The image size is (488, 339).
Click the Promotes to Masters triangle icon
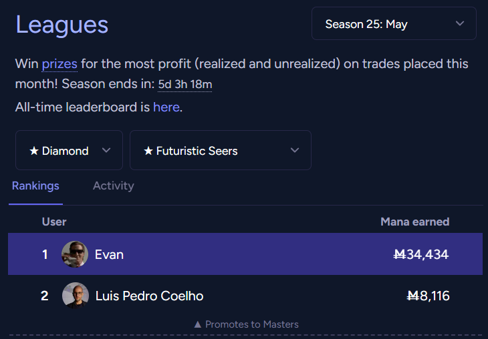point(198,325)
